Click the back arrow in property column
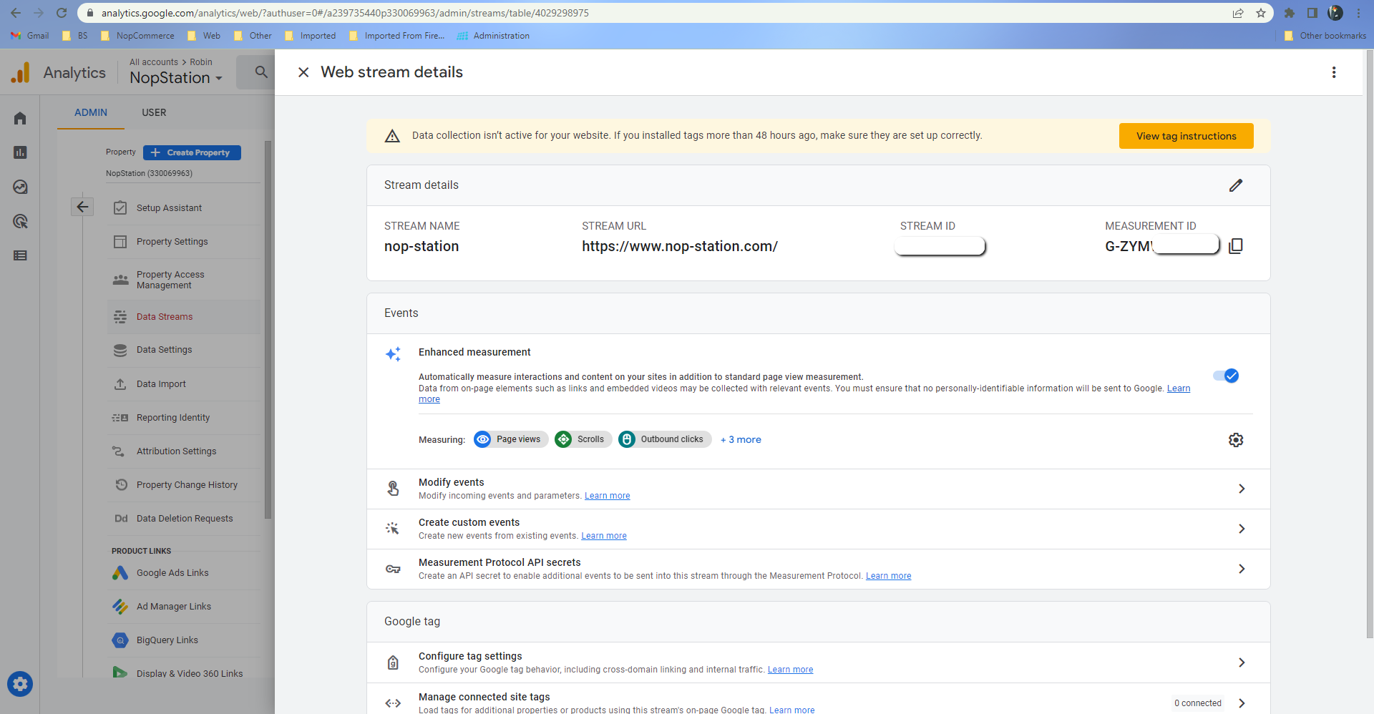The image size is (1374, 714). point(82,207)
